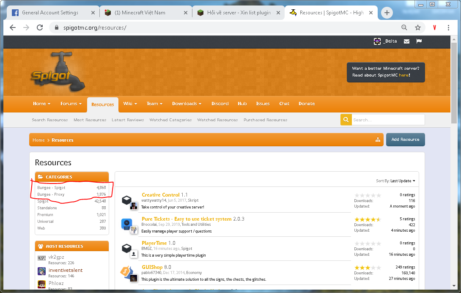Click the site Search input field
The image size is (461, 293).
click(x=388, y=120)
